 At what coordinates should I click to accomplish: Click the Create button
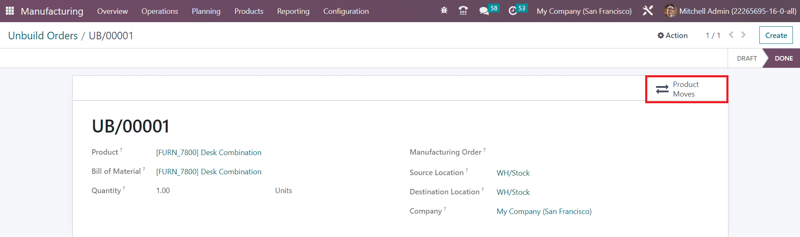click(x=776, y=36)
